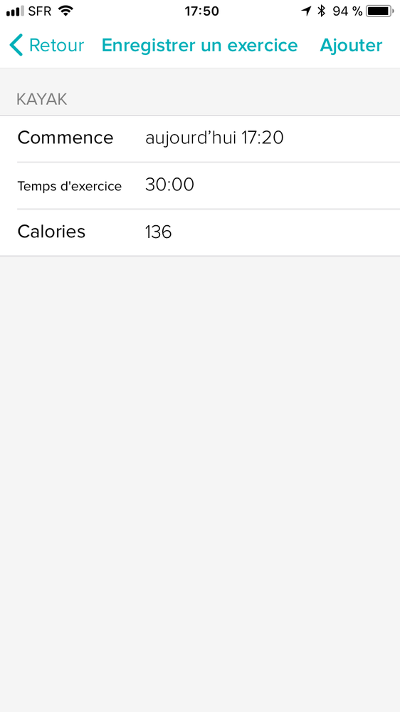
Task: Tap the empty gray area below Calories
Action: [x=200, y=484]
